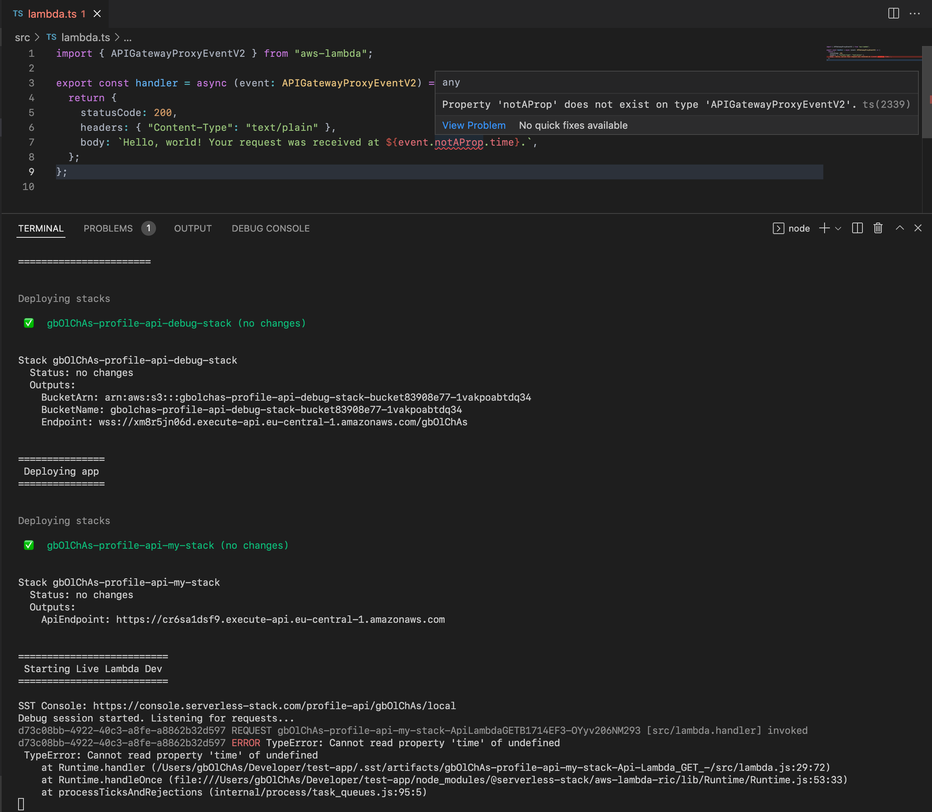The width and height of the screenshot is (932, 812).
Task: Click the src breadcrumb segment
Action: (x=22, y=37)
